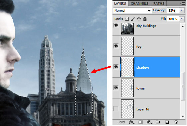Click the layers list scroll down arrow
The width and height of the screenshot is (187, 126).
point(183,116)
